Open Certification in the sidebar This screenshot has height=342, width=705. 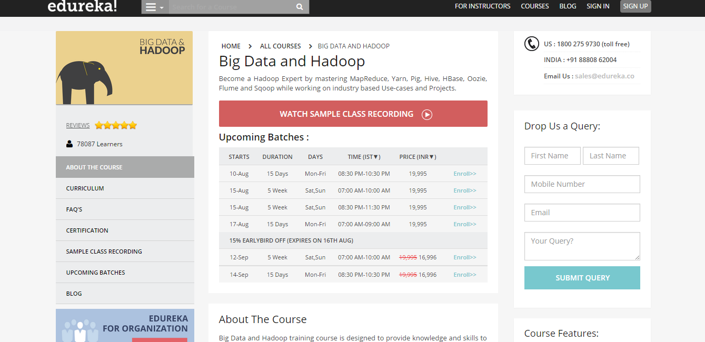(125, 230)
